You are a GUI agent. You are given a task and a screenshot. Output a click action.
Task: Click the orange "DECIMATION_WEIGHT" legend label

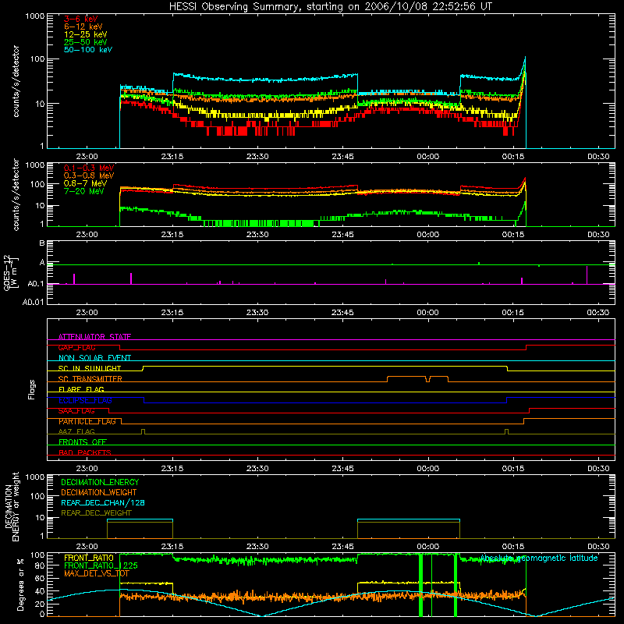click(x=99, y=492)
